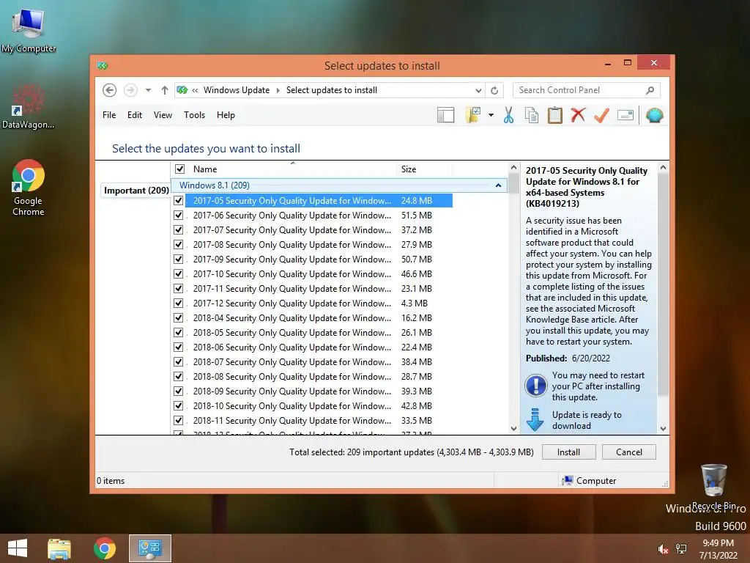The height and width of the screenshot is (563, 750).
Task: Open the address bar history dropdown
Action: click(x=478, y=90)
